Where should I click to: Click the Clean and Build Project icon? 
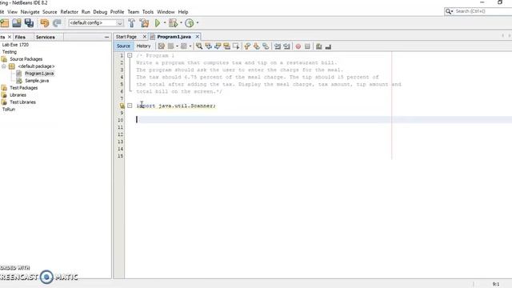point(144,23)
